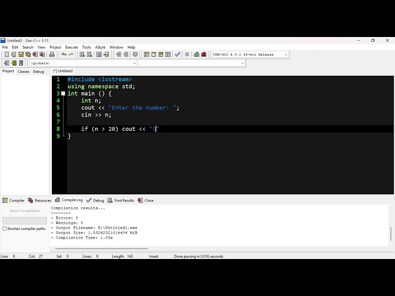Screen dimensions: 395x296
Task: Open the Help menu
Action: coord(131,47)
